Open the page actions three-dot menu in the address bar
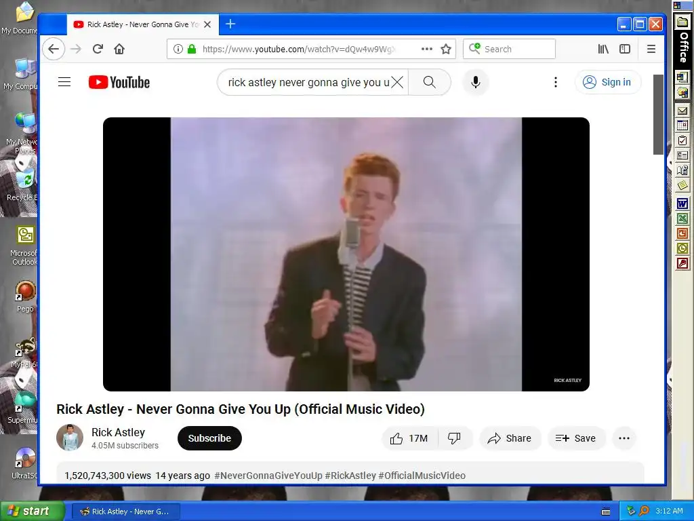The image size is (694, 521). point(427,49)
